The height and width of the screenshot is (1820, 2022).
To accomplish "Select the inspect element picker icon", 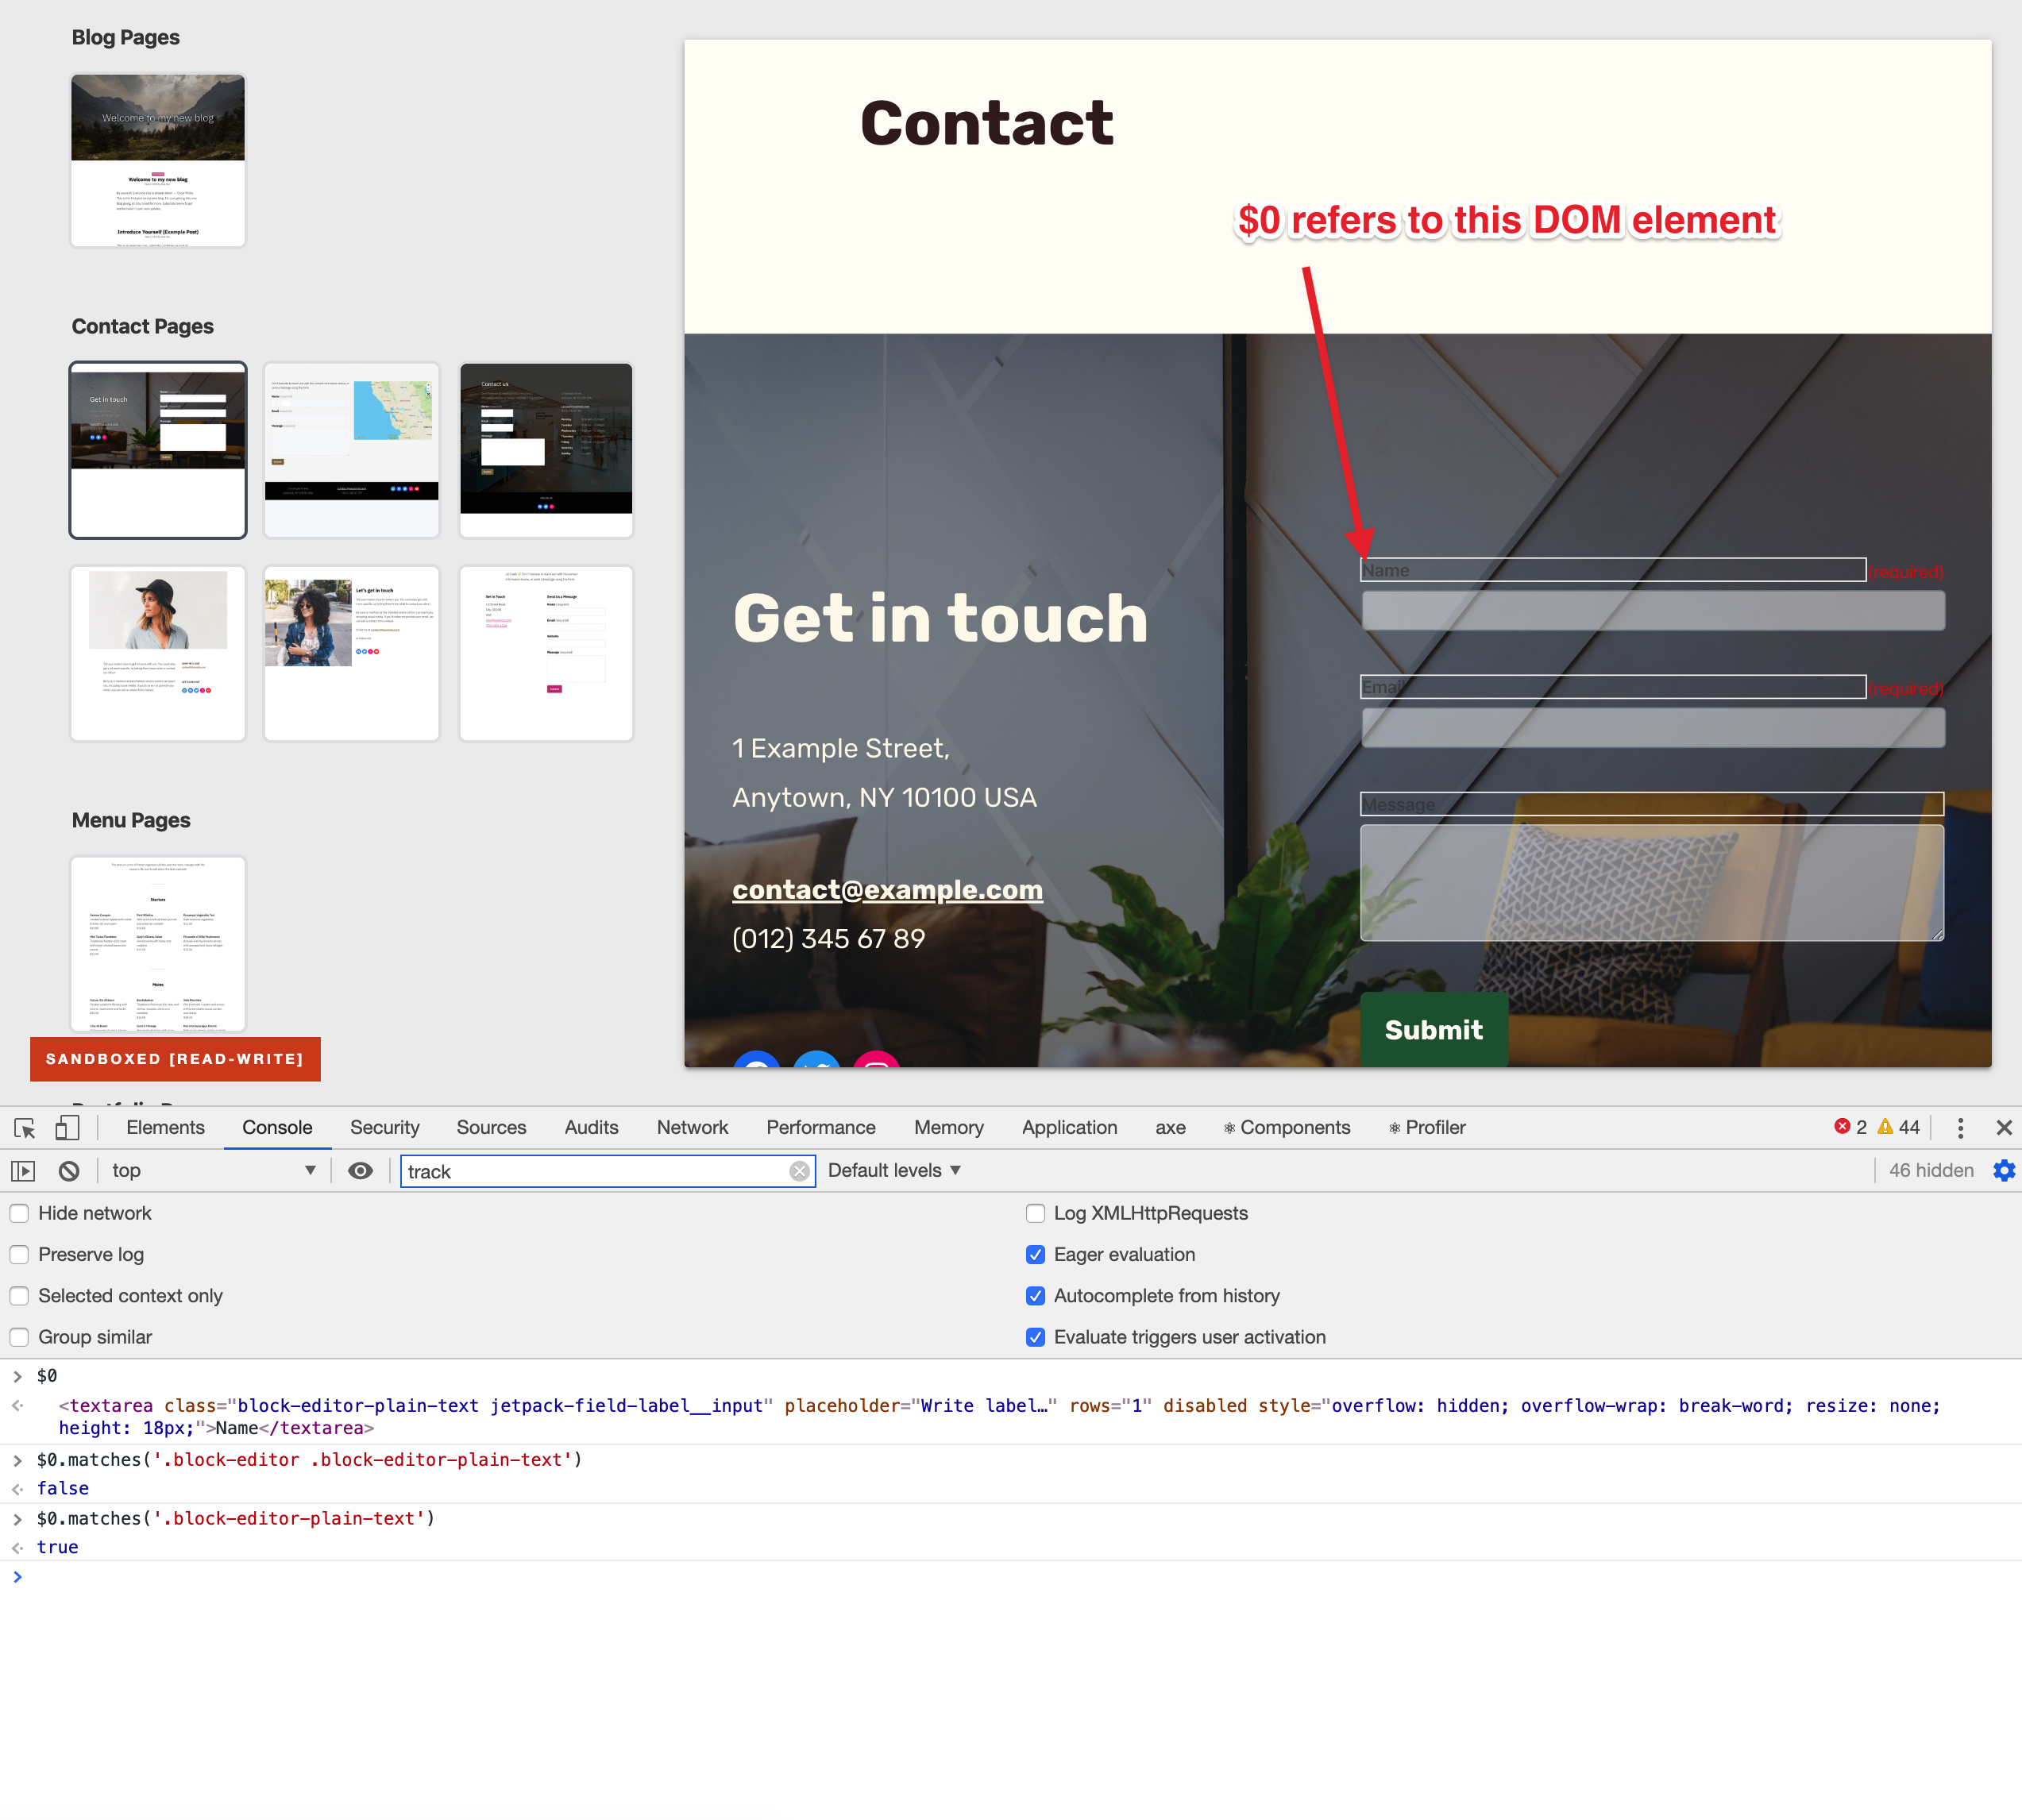I will 25,1128.
